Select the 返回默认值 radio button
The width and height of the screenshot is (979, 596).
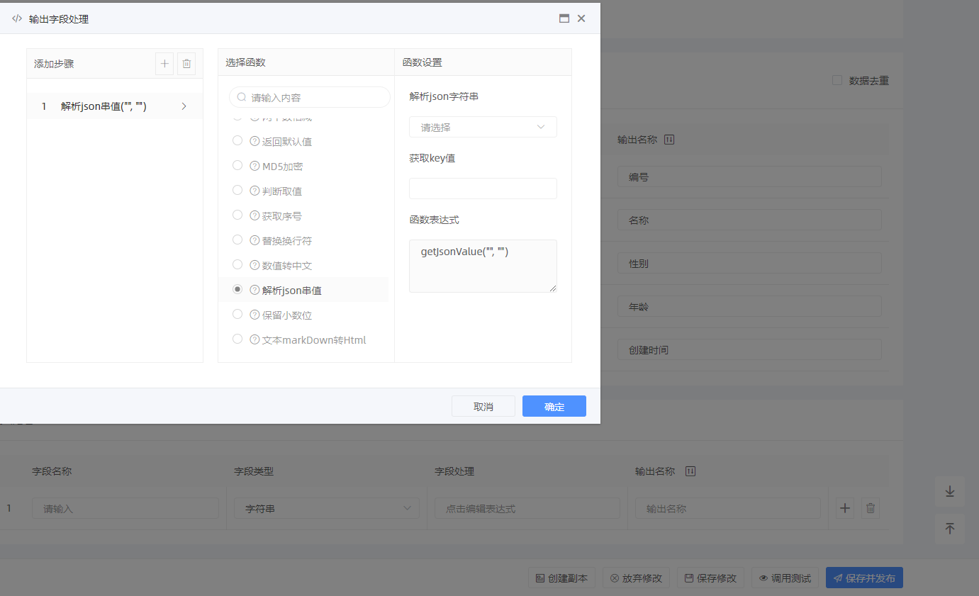coord(237,141)
